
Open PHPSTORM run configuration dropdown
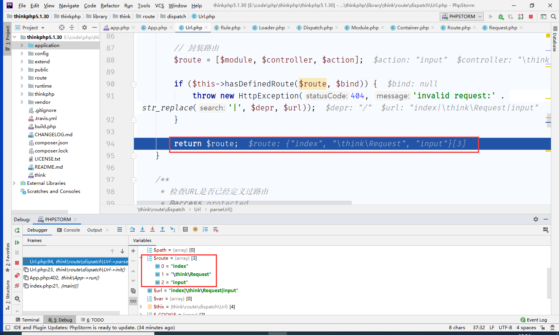click(x=462, y=17)
